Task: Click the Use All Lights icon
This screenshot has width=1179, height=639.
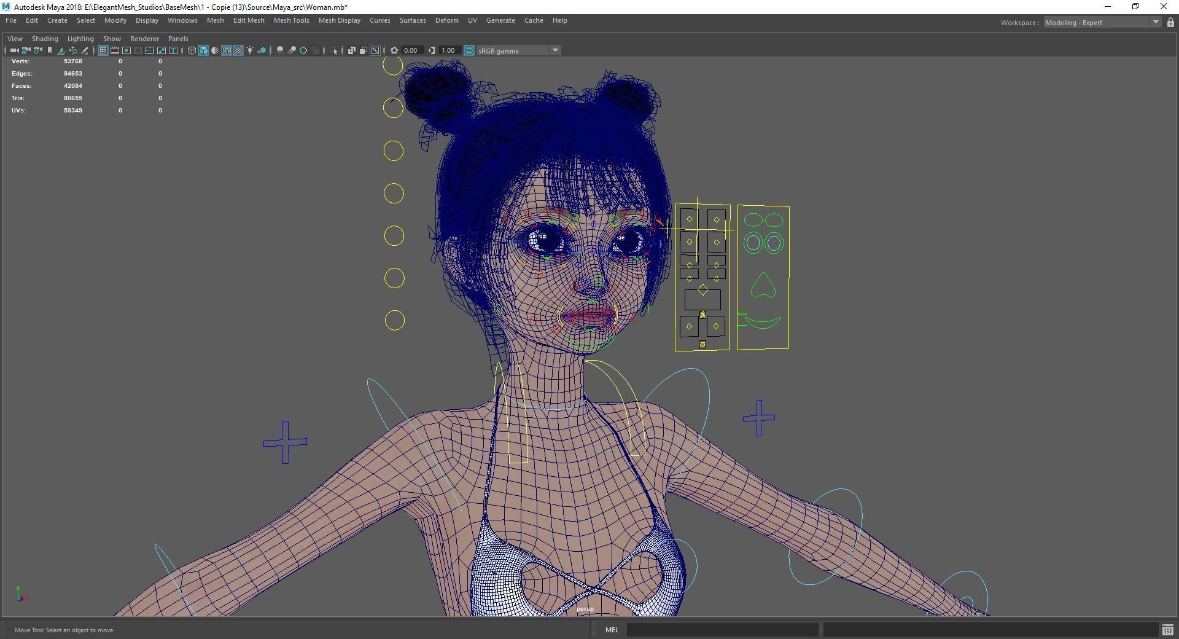Action: pyautogui.click(x=250, y=50)
